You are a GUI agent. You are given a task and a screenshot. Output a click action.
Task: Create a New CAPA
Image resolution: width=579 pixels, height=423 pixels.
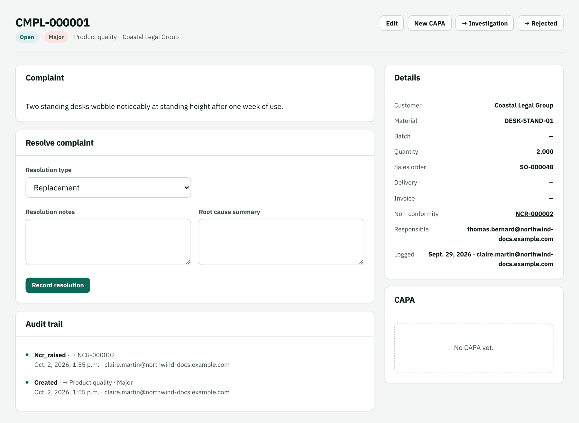tap(429, 23)
